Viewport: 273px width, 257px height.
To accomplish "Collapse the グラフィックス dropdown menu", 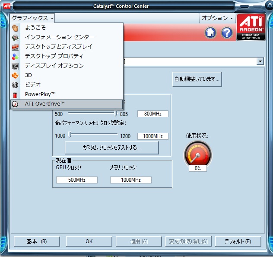I will point(32,18).
